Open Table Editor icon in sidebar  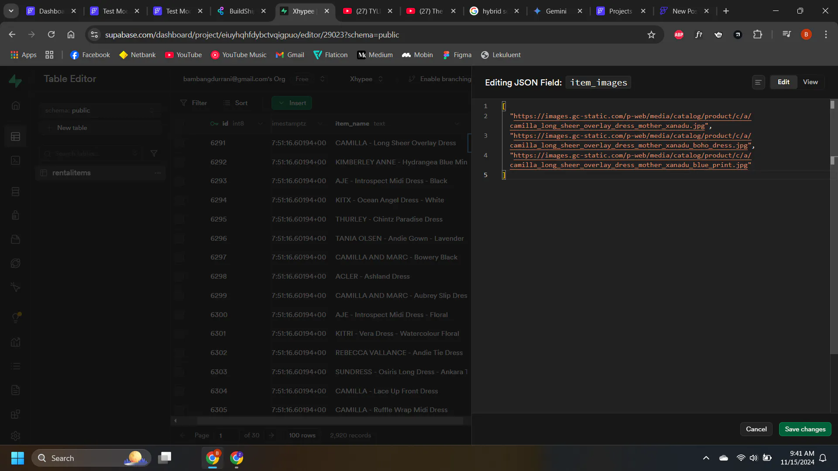(15, 137)
